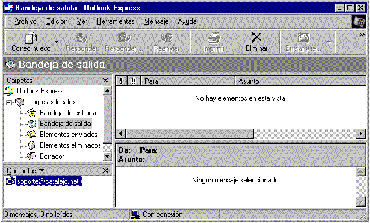Image resolution: width=370 pixels, height=223 pixels.
Task: Click folder tree scroll down arrow
Action: coord(108,156)
